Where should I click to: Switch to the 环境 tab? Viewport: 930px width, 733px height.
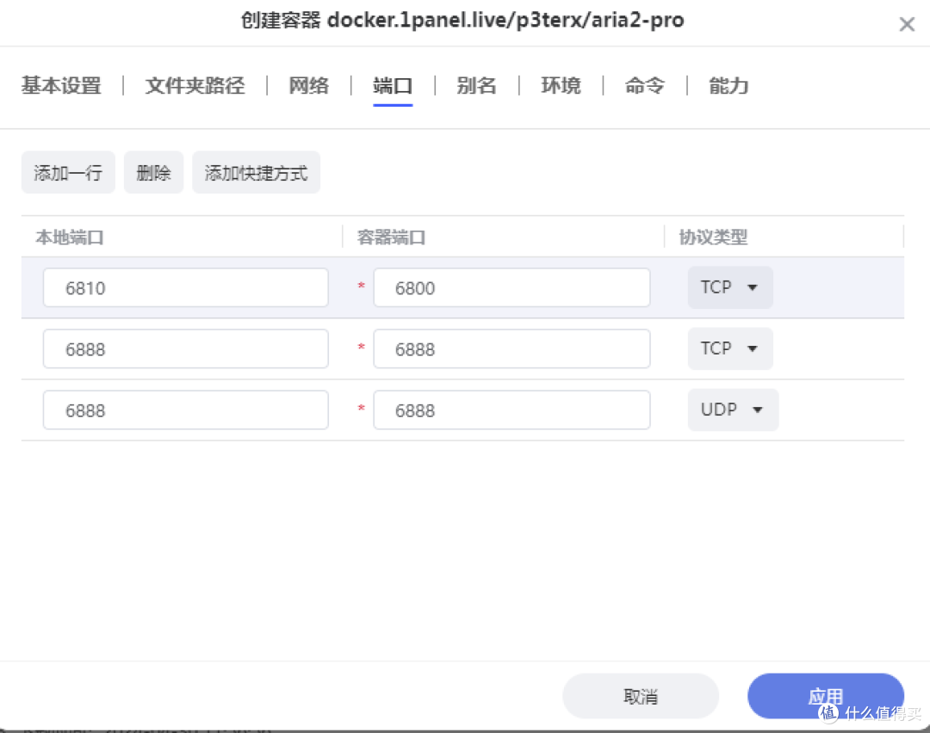(x=561, y=86)
